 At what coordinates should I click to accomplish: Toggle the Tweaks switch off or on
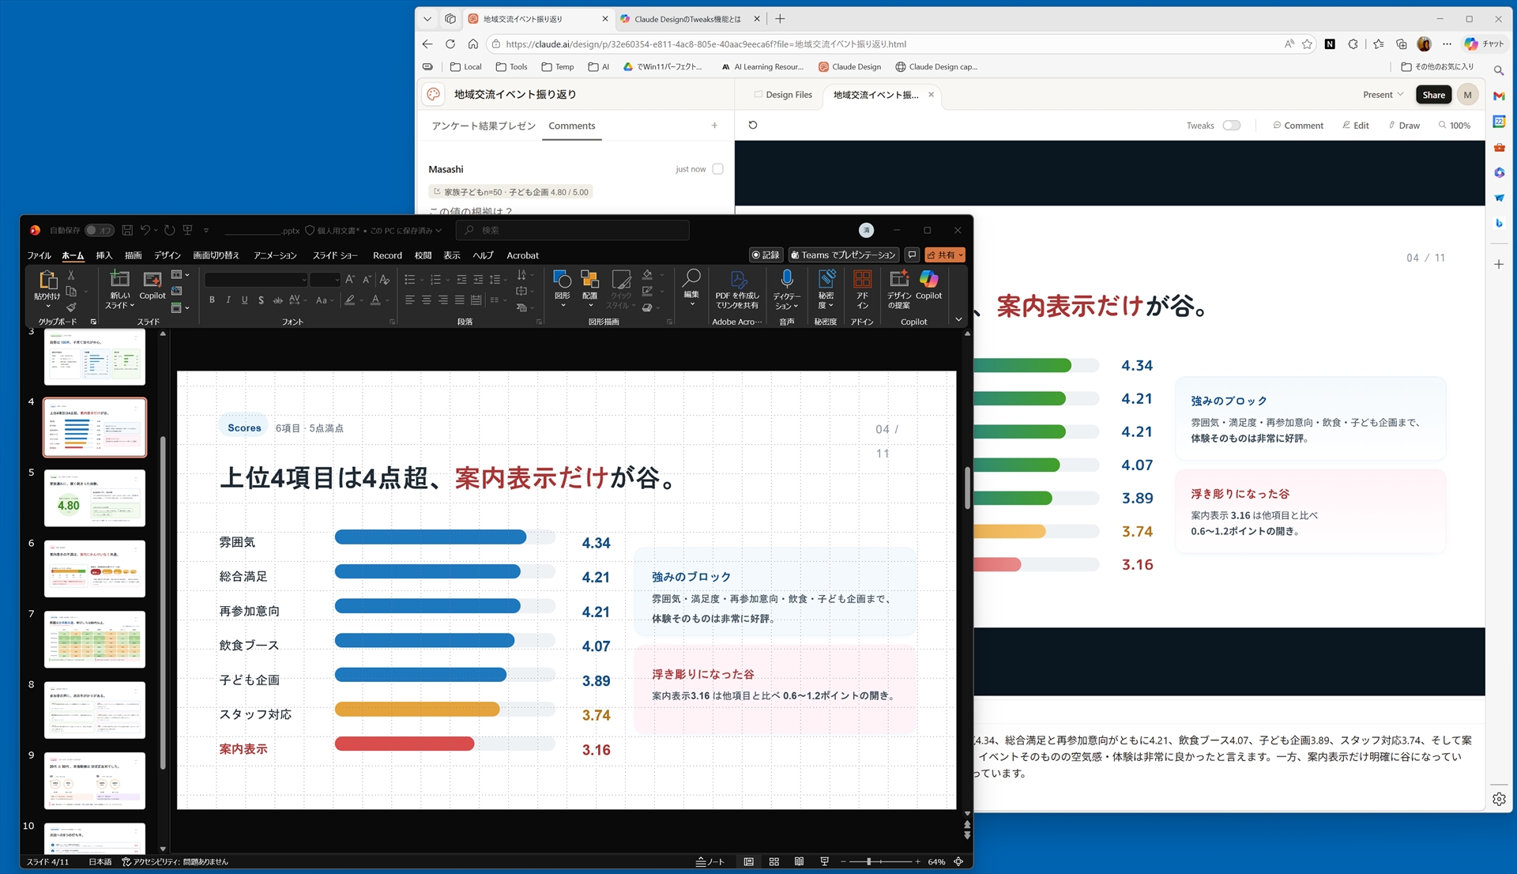1231,125
